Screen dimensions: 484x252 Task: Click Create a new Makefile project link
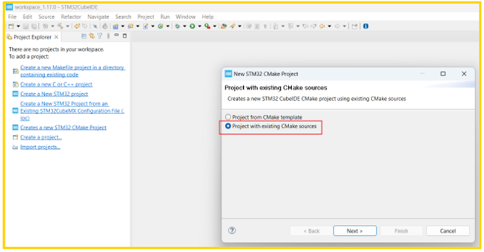click(73, 71)
